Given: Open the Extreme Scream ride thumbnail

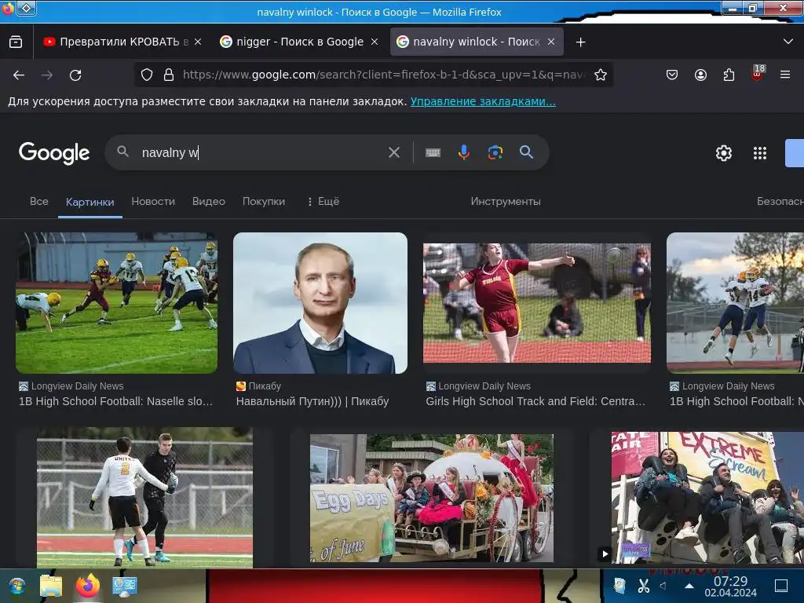Looking at the screenshot, I should [x=707, y=497].
